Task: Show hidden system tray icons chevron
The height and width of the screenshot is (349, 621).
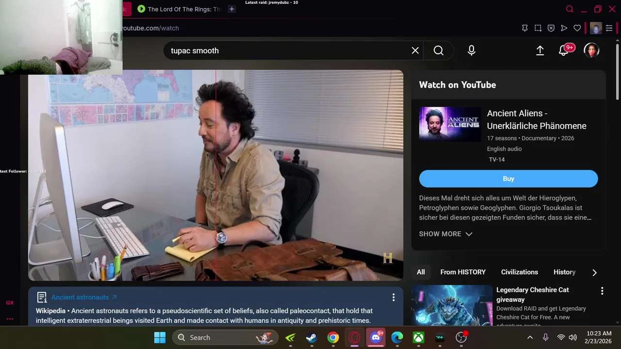Action: point(530,337)
